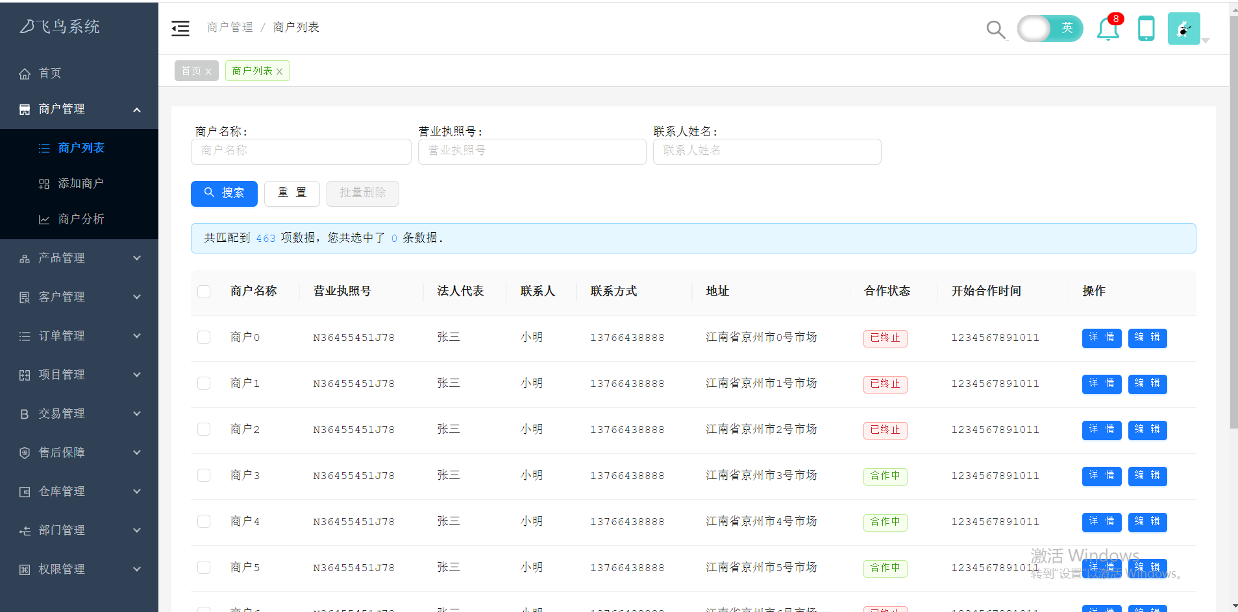Viewport: 1238px width, 612px height.
Task: Click the 合作中 status tag for 商户5
Action: [885, 568]
